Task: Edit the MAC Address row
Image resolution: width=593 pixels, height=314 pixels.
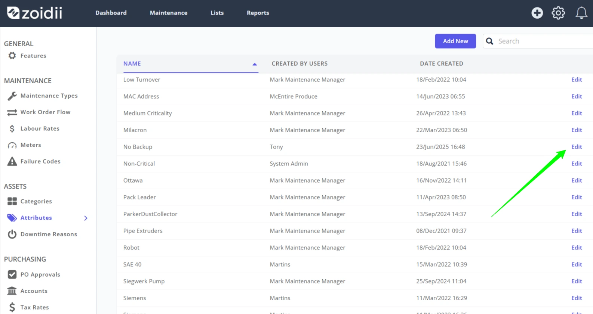Action: pos(577,96)
